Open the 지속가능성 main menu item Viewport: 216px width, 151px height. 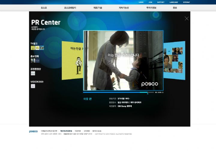124,8
